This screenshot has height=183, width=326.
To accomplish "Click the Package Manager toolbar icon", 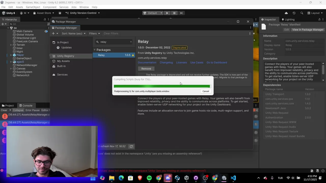I will [x=60, y=13].
